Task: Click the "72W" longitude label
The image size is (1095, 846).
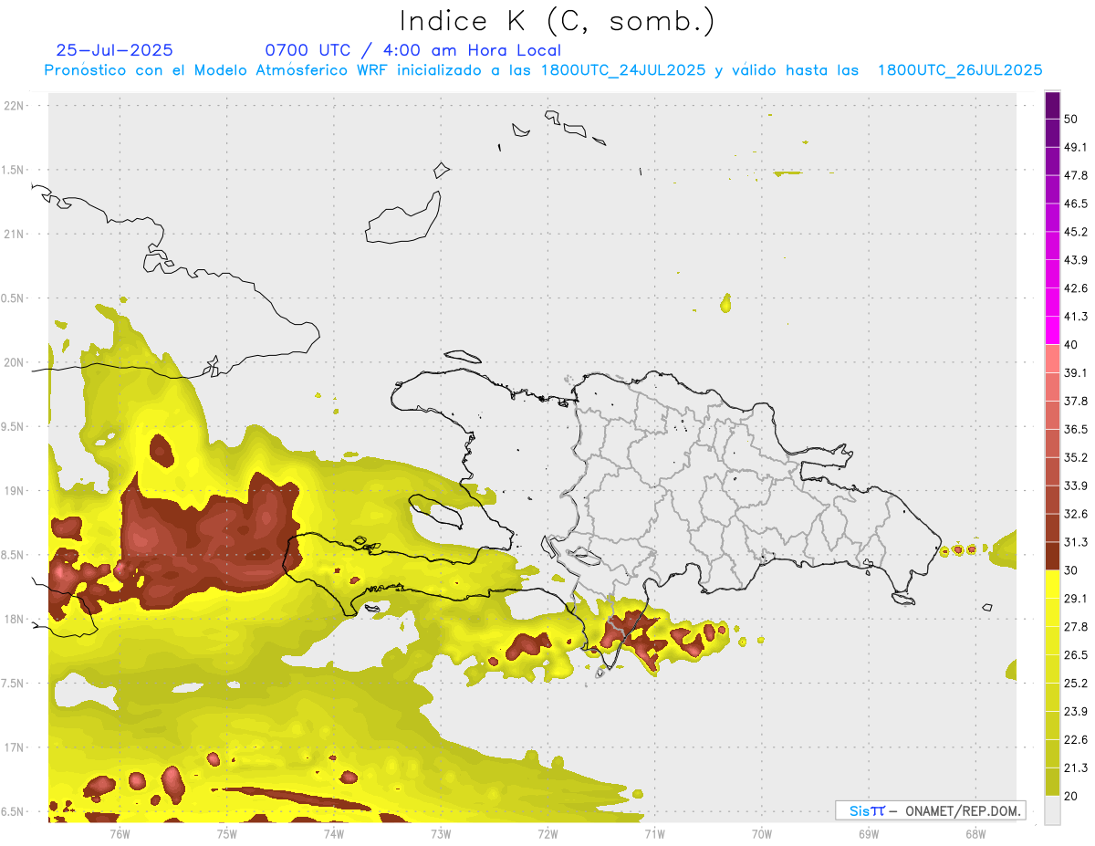Action: pos(547,833)
